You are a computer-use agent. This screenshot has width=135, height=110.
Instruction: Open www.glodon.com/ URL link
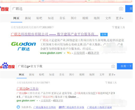pyautogui.click(x=51, y=53)
